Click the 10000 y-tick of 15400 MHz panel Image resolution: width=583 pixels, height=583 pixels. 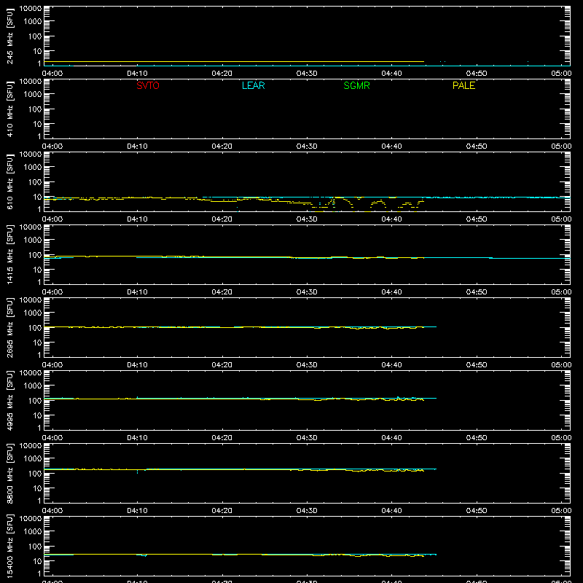(x=31, y=519)
